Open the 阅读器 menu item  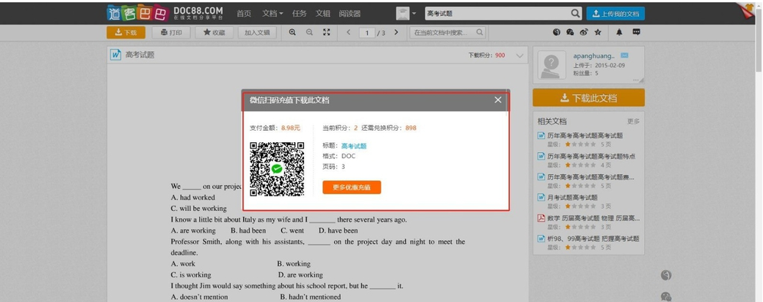pos(350,14)
